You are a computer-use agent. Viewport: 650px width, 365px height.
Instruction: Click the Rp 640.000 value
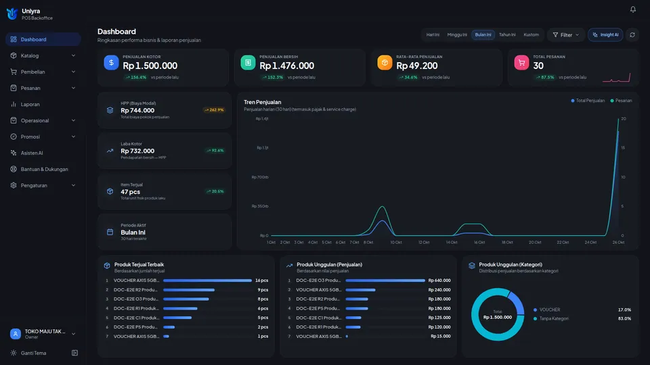click(439, 280)
